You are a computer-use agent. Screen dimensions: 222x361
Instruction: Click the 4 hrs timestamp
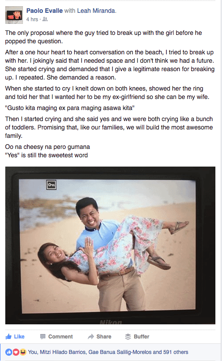click(32, 19)
